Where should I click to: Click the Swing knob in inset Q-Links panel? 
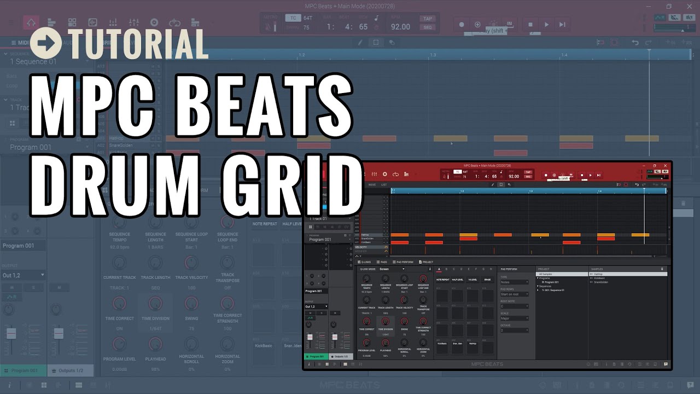[x=404, y=321]
